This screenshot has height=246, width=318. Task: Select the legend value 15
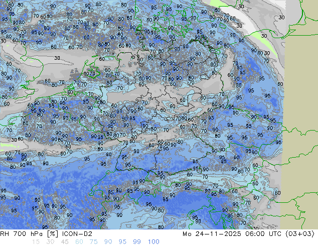point(36,242)
